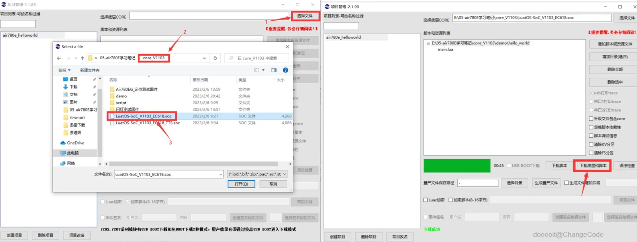Viewport: 637px width, 242px height.
Task: Open the file type filter dropdown
Action: coord(284,174)
